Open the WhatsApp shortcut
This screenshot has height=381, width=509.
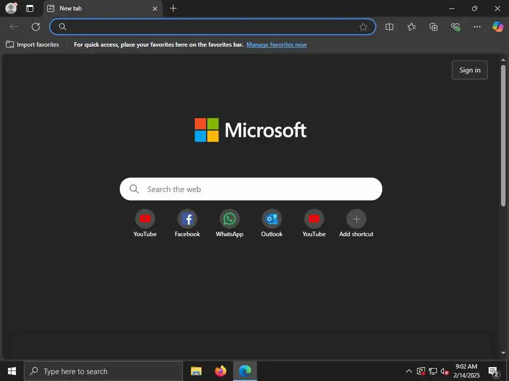tap(230, 224)
